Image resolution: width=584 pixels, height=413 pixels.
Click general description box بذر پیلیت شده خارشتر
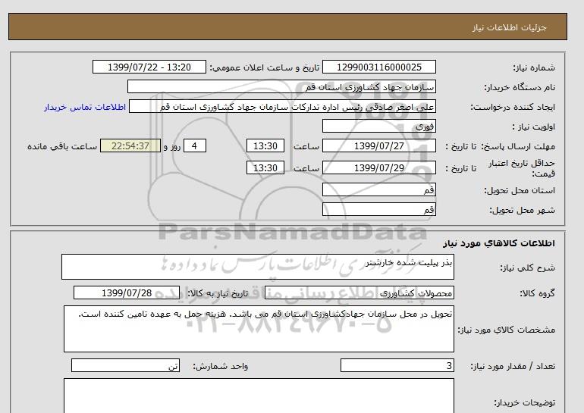[x=258, y=267]
